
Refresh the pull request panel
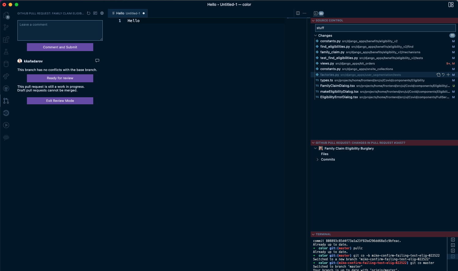89,13
